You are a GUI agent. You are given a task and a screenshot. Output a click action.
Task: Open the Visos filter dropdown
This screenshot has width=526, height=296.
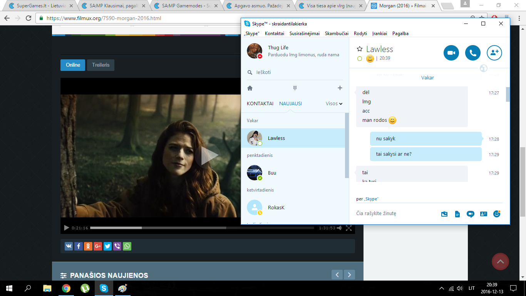(334, 103)
